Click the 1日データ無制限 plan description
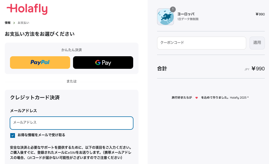Screen dimensions: 269x164 pos(188,19)
